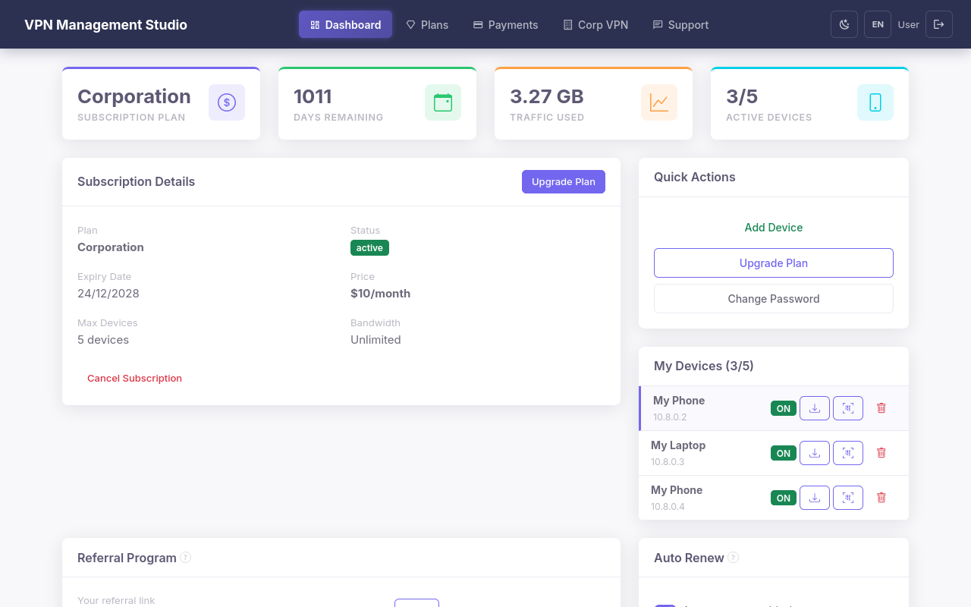Download config for My Laptop device

(814, 452)
